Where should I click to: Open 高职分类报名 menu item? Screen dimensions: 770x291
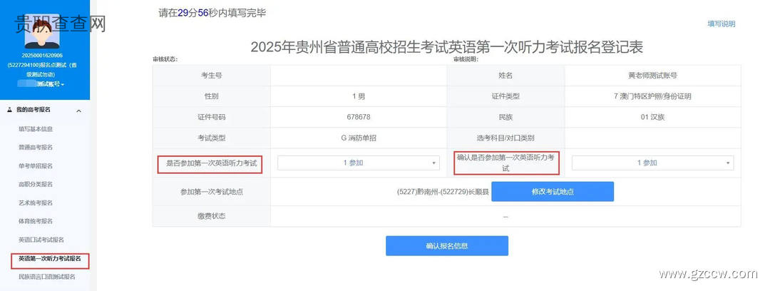(x=36, y=184)
